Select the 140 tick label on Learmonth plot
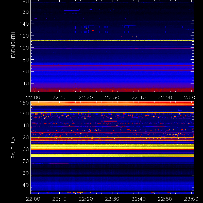 (x=24, y=24)
